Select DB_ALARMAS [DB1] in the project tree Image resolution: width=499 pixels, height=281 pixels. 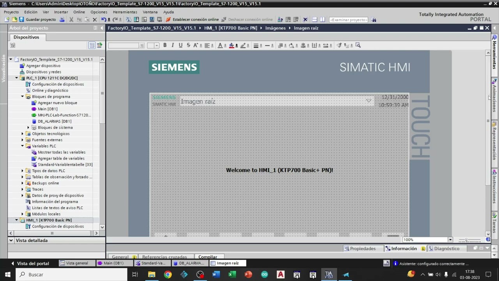[54, 121]
